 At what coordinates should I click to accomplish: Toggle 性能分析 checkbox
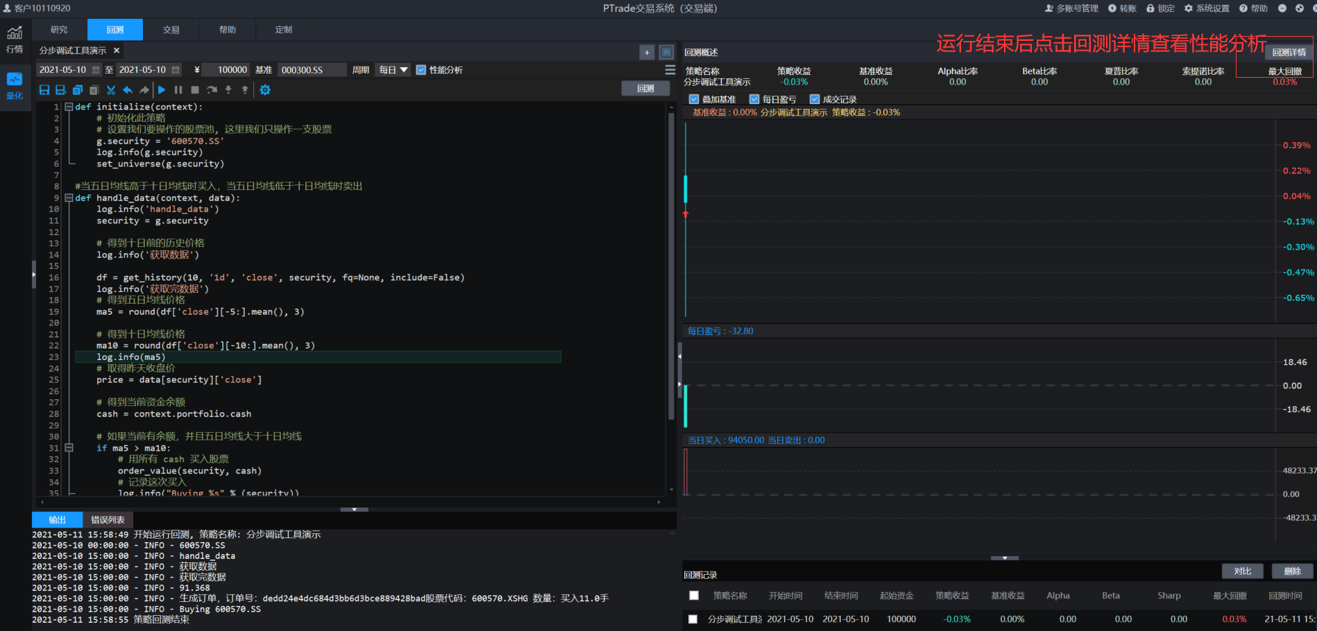pos(420,70)
